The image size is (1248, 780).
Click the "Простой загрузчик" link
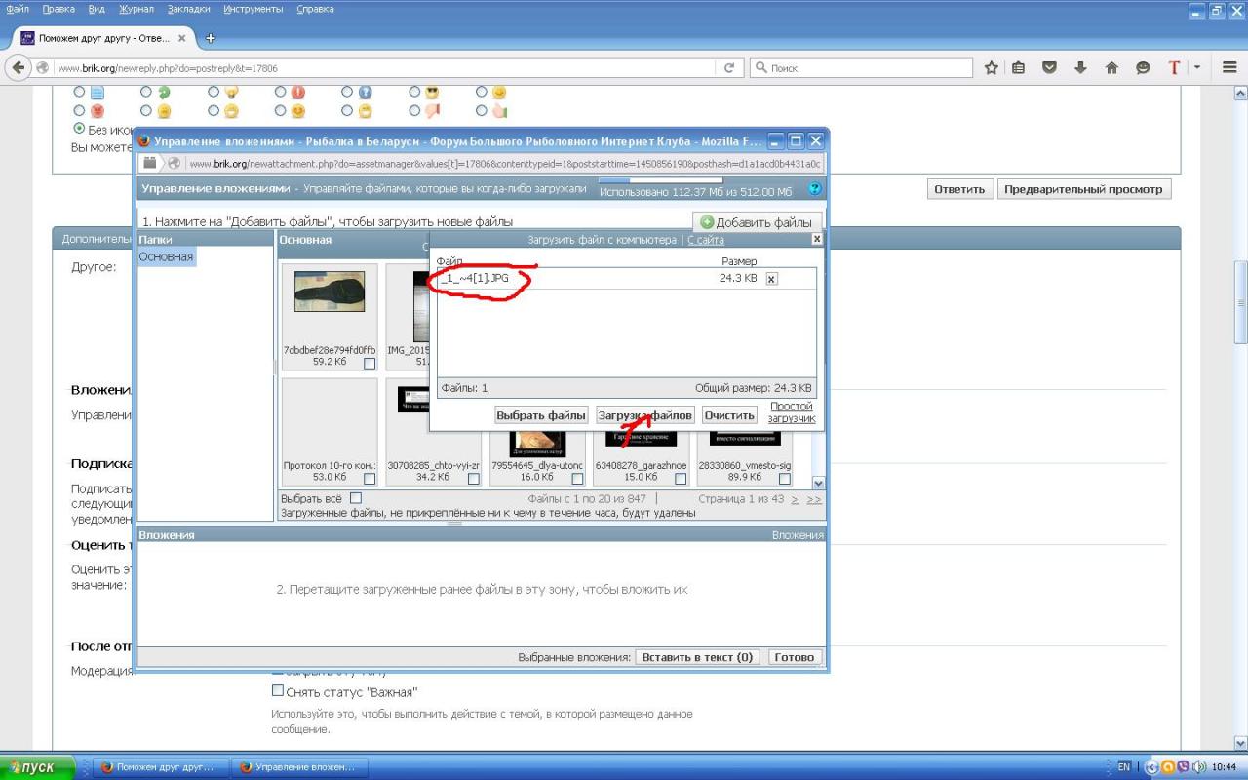pyautogui.click(x=792, y=412)
